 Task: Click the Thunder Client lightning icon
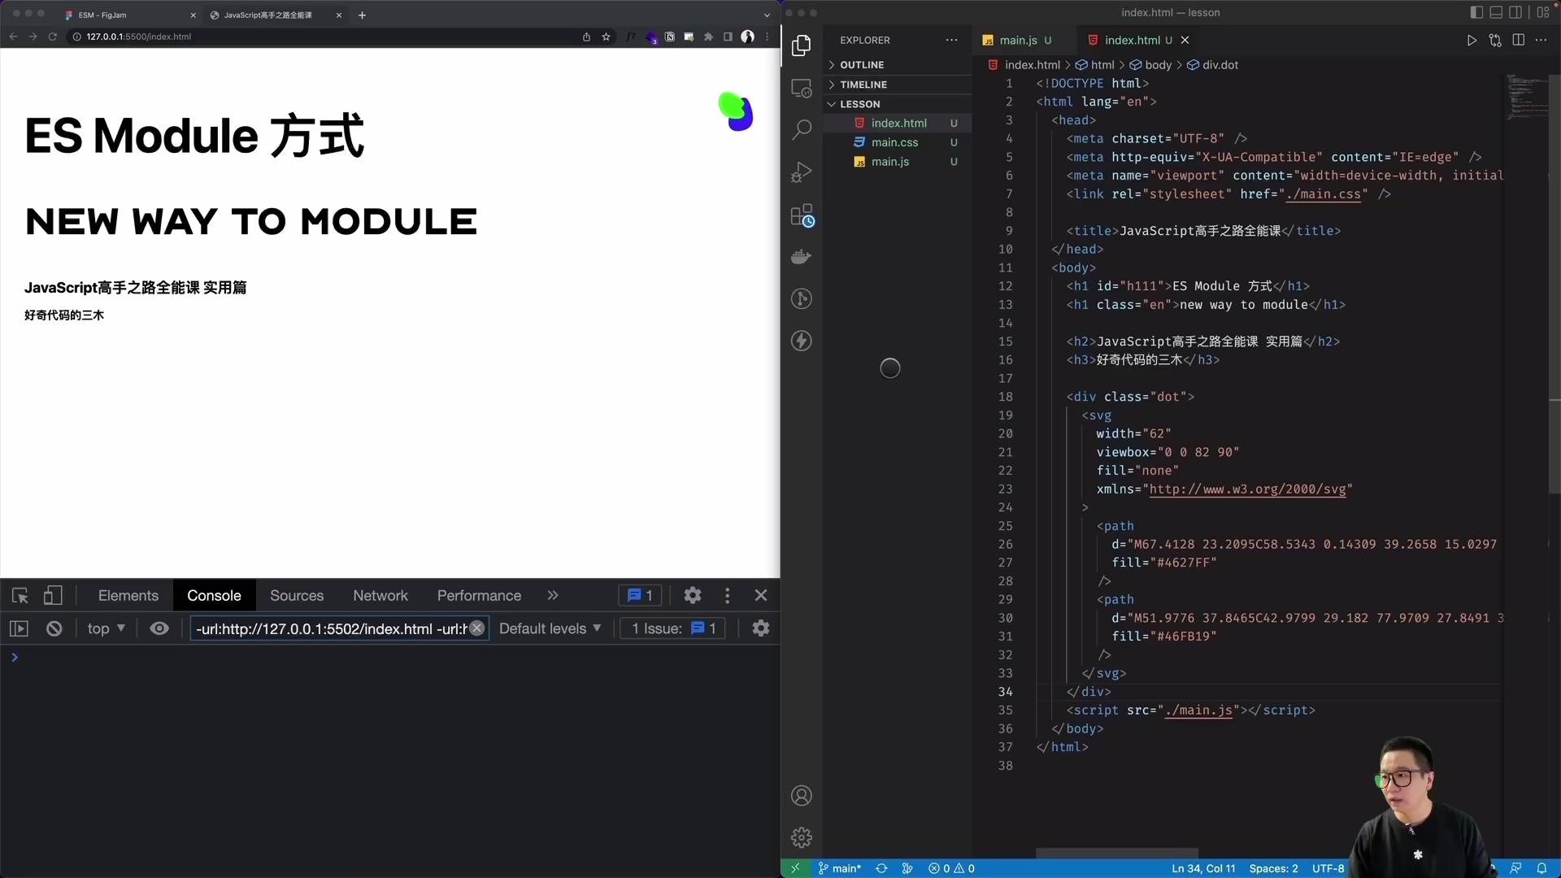pos(802,341)
